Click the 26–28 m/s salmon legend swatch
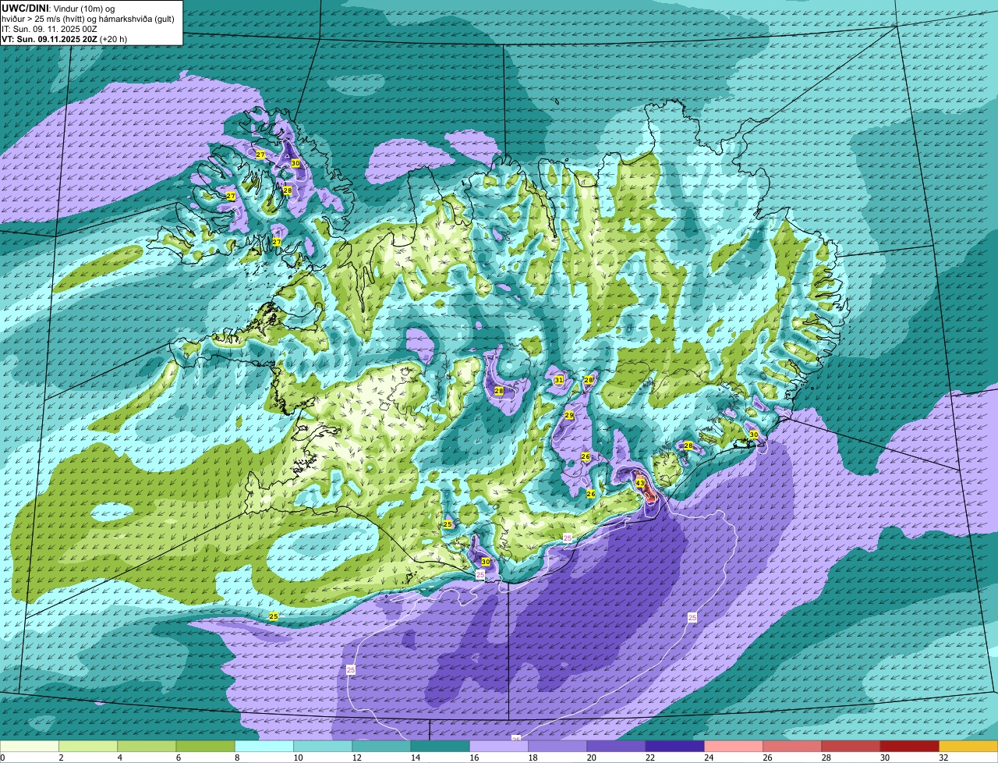This screenshot has height=763, width=998. coord(792,747)
